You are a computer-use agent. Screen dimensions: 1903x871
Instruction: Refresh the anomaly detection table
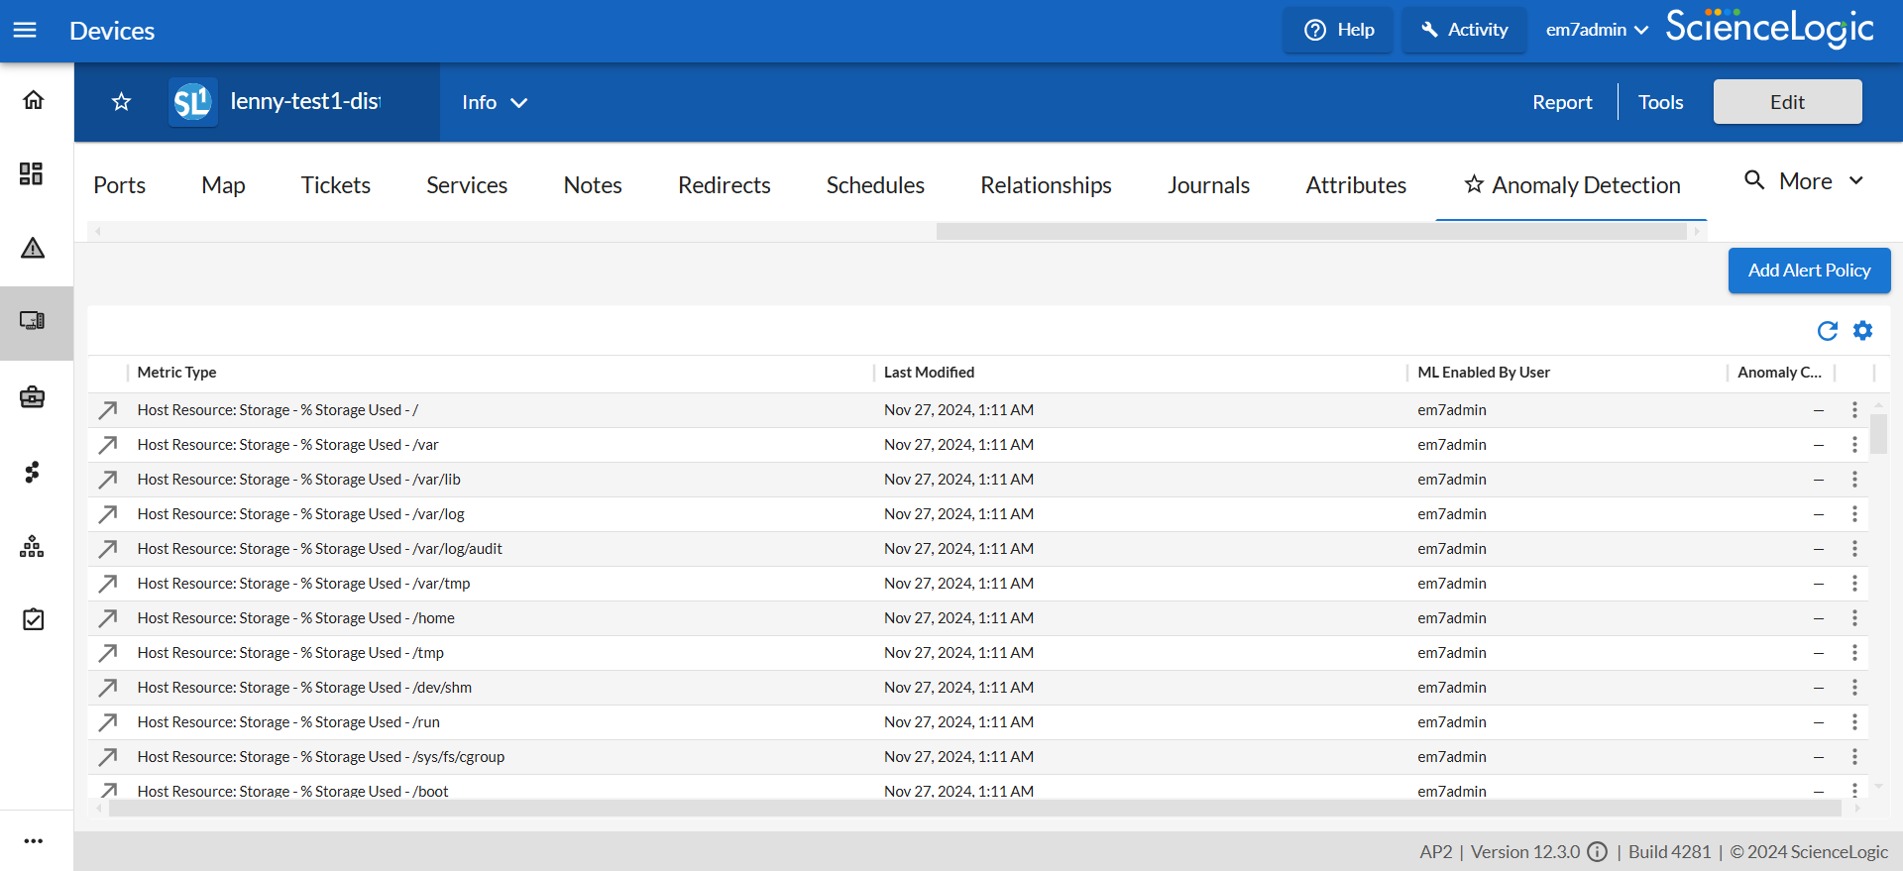pyautogui.click(x=1827, y=331)
